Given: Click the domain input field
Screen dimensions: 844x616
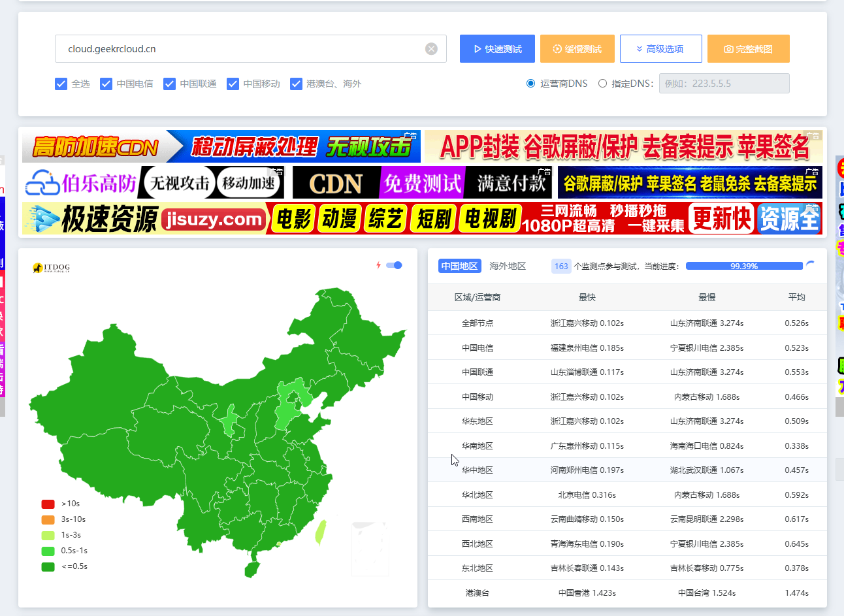Looking at the screenshot, I should [242, 49].
